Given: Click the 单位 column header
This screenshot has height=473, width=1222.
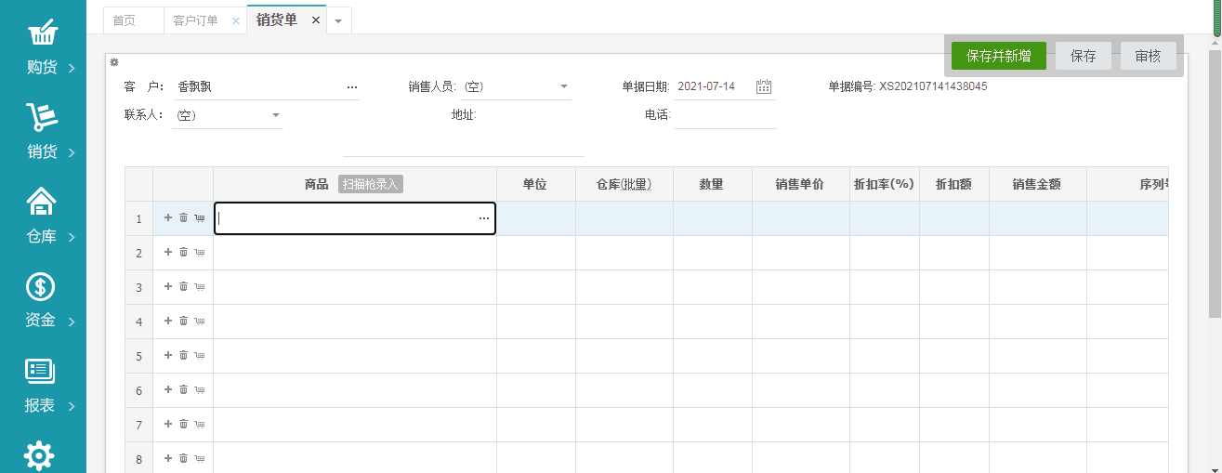Looking at the screenshot, I should (x=535, y=184).
